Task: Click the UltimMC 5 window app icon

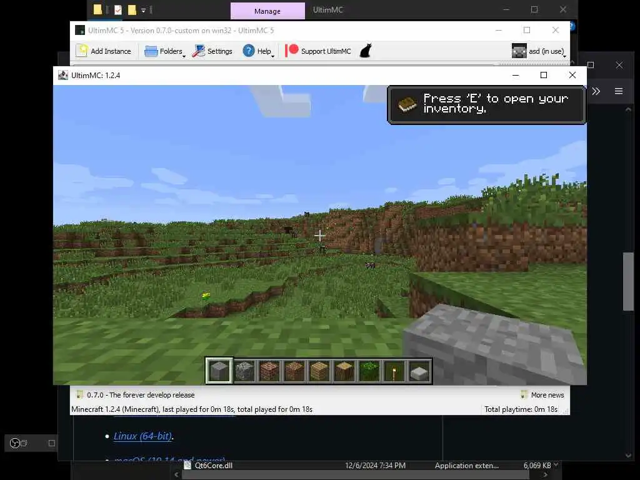Action: (x=79, y=30)
